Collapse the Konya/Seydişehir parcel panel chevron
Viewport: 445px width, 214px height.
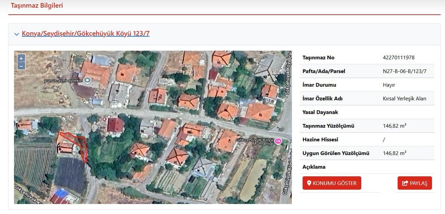[x=16, y=34]
